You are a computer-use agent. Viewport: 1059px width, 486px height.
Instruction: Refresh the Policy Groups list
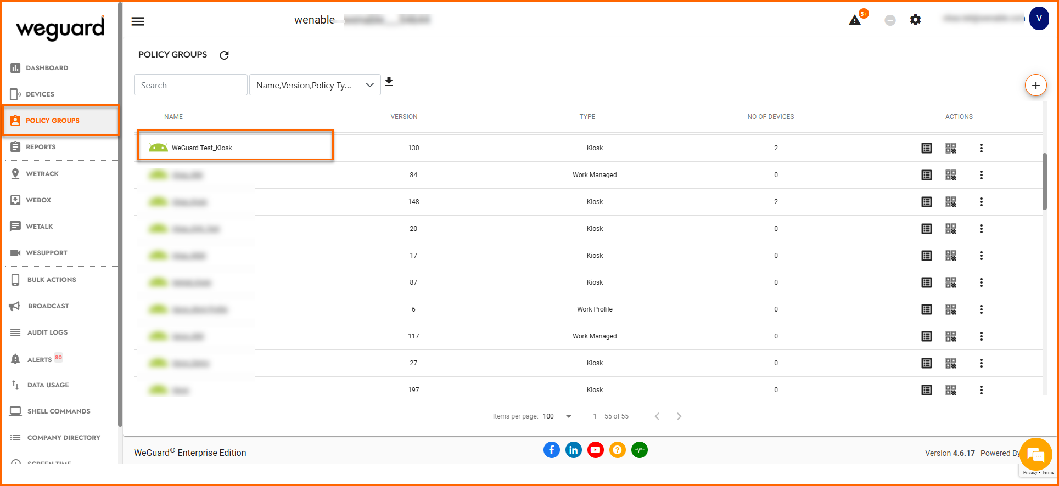(224, 55)
